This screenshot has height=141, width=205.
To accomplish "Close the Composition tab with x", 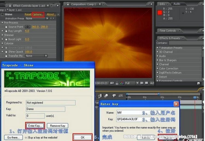I will click(104, 4).
